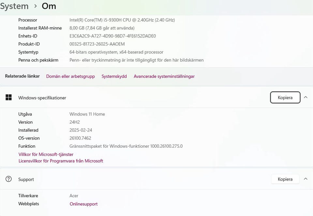Click the Windows-specifikationer section header text
Image resolution: width=313 pixels, height=216 pixels.
pos(42,98)
